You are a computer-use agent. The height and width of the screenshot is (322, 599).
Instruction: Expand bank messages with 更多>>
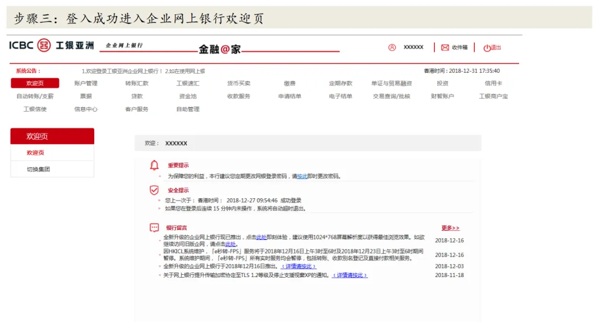pyautogui.click(x=450, y=228)
